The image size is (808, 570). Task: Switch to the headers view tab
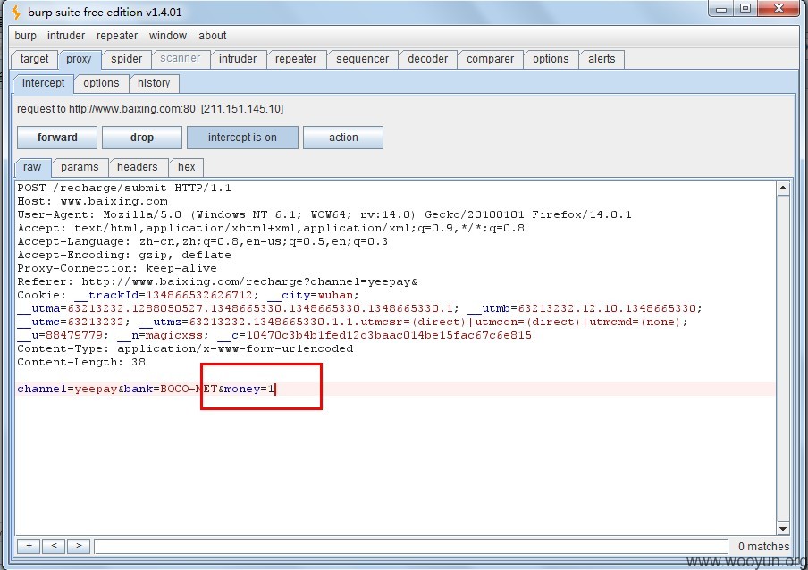click(137, 167)
